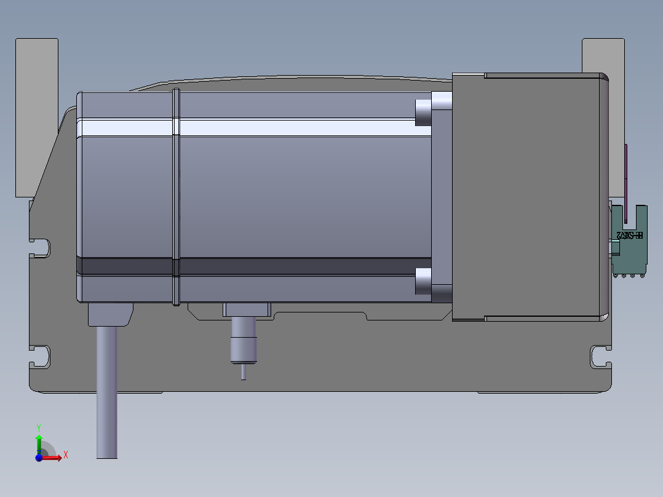Screen dimensions: 663x497
Task: Click the upper-left T-slot on base plate
Action: point(40,248)
